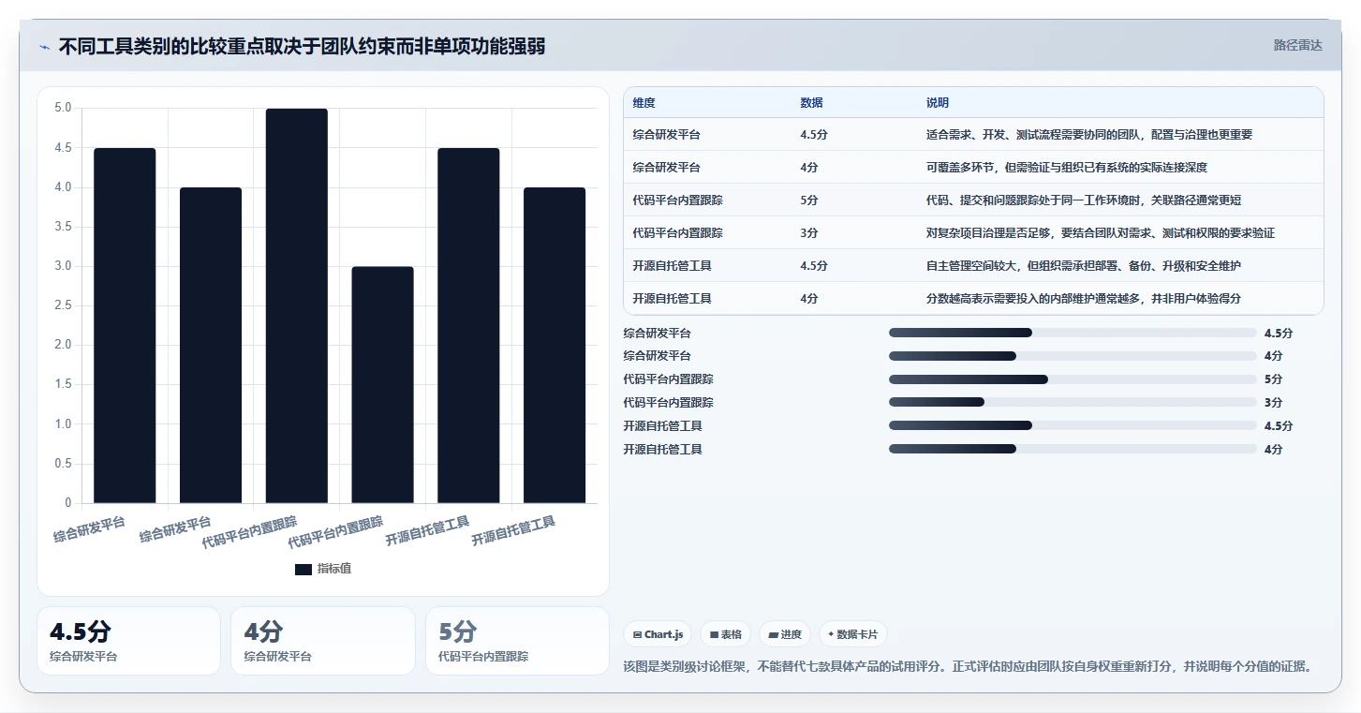
Task: Select the description starting 可覆盖多环节
Action: (1067, 167)
